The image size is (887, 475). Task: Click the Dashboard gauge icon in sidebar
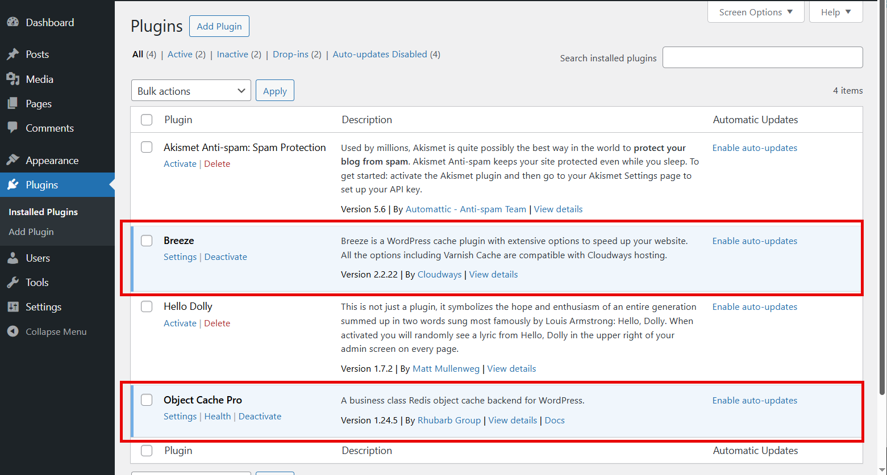click(x=13, y=23)
